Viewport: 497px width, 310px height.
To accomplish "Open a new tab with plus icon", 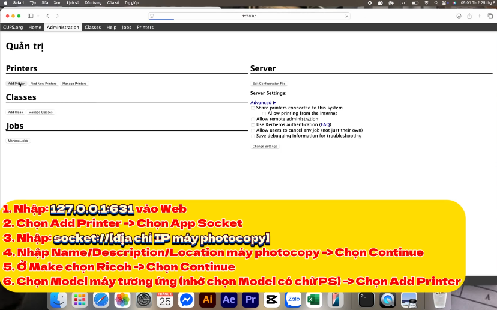I will [x=480, y=16].
